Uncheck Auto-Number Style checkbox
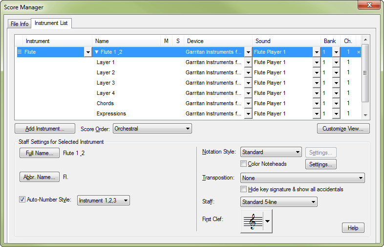384x247 pixels. (x=22, y=200)
